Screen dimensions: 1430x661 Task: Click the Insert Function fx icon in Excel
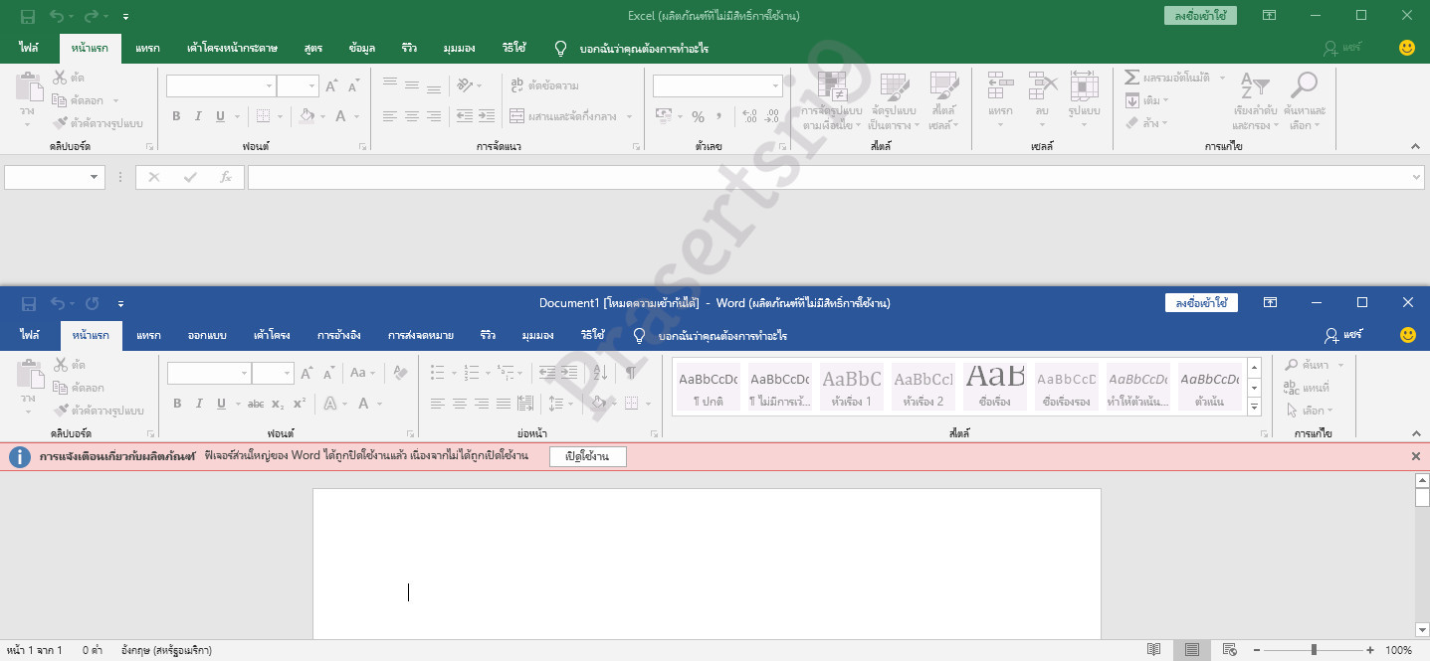tap(226, 177)
